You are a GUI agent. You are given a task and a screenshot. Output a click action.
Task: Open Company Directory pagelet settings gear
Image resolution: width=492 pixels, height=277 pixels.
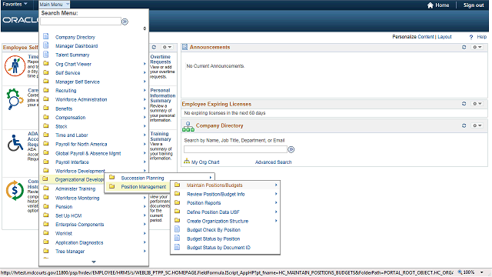(x=477, y=125)
